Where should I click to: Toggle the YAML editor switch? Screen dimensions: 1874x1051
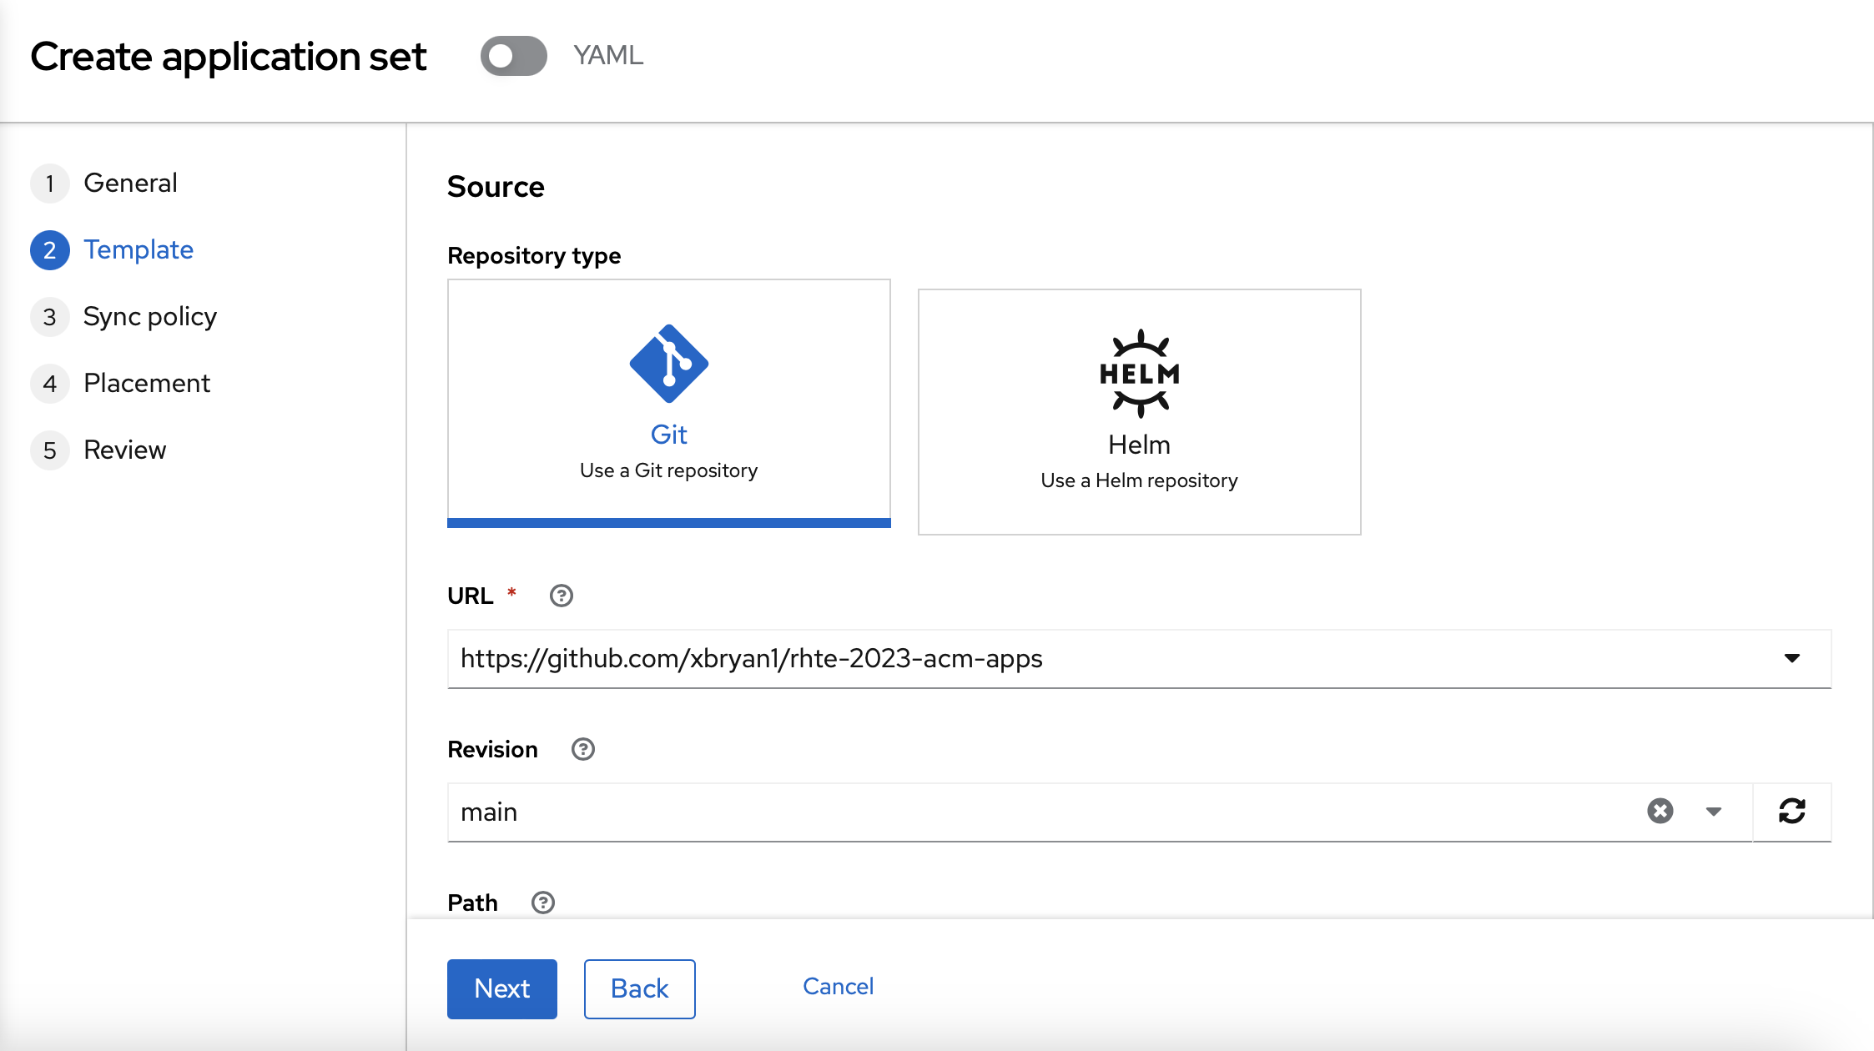pyautogui.click(x=513, y=56)
